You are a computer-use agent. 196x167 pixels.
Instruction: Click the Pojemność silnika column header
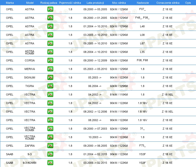(x=70, y=3)
